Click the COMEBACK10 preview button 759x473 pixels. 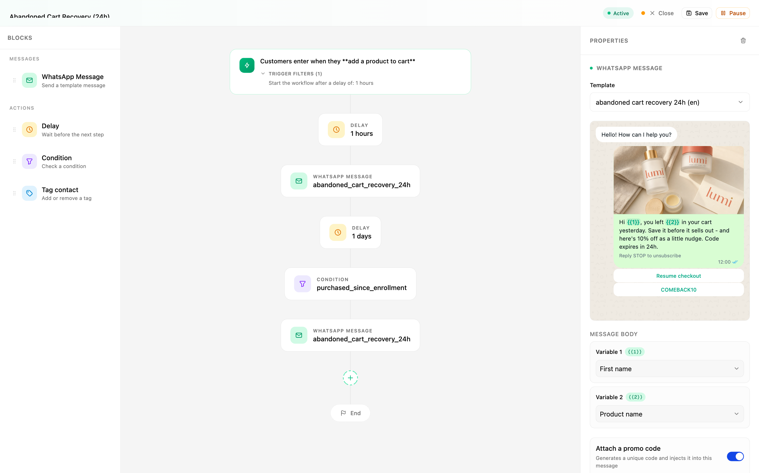(678, 290)
